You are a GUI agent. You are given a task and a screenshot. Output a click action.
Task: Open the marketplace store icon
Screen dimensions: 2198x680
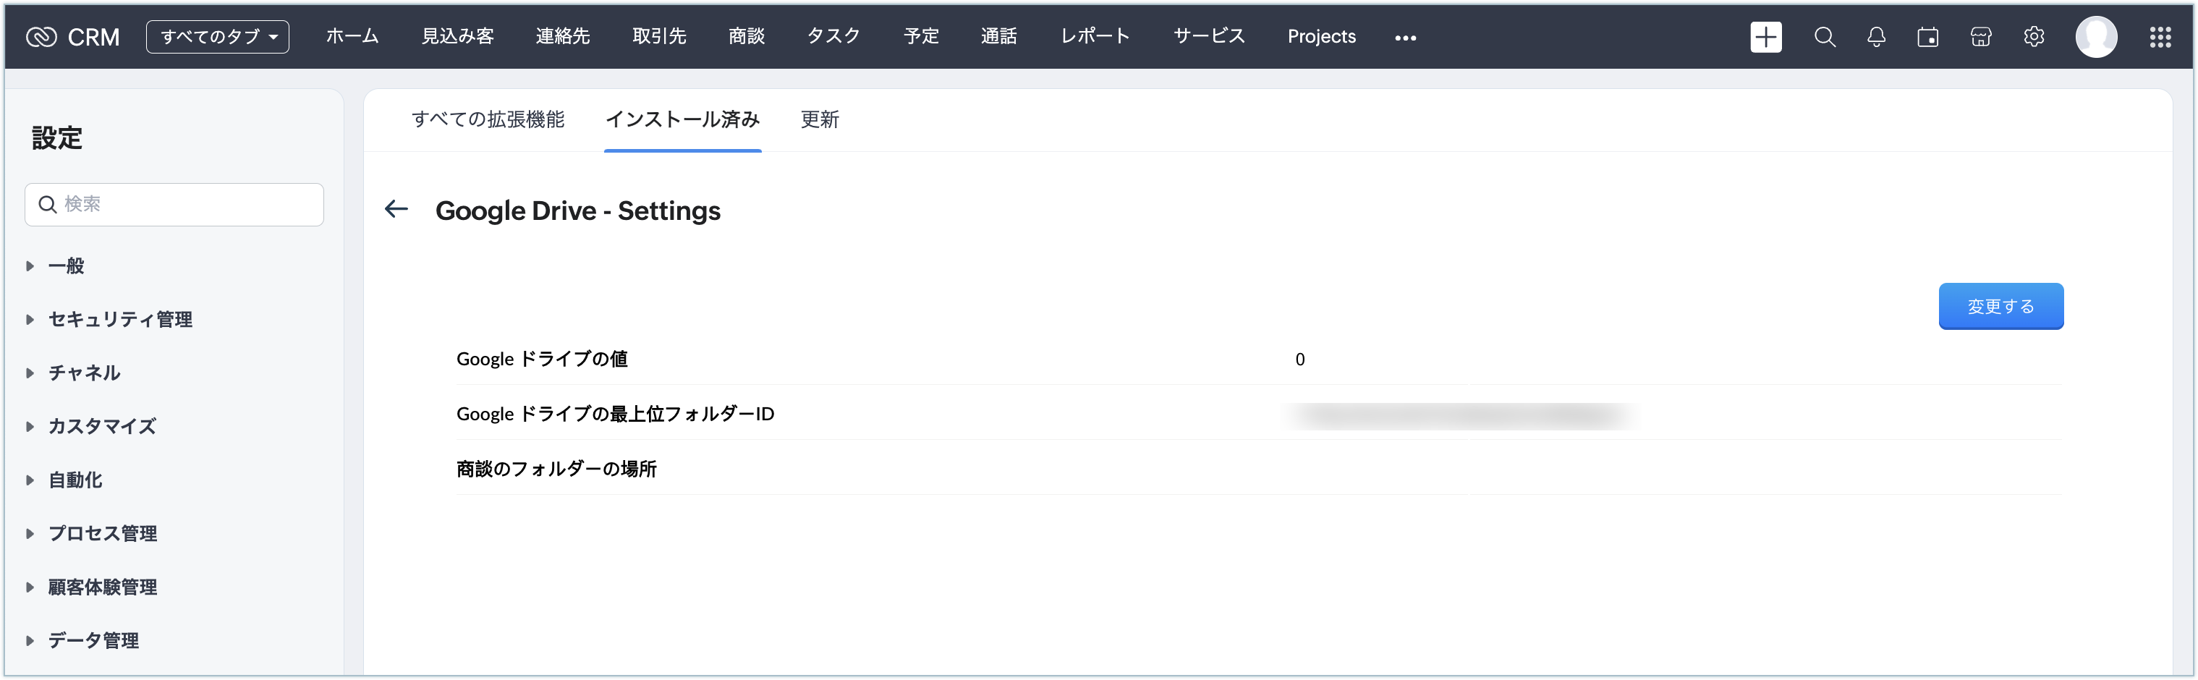[x=1980, y=37]
